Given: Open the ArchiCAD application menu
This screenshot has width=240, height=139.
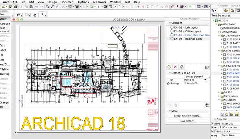Looking at the screenshot, I should point(10,2).
